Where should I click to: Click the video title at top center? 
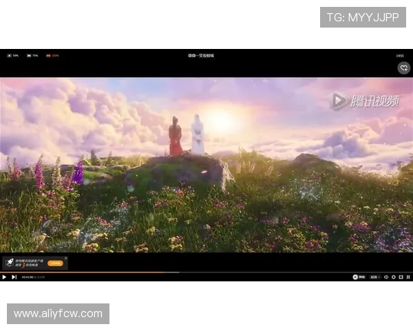click(200, 55)
